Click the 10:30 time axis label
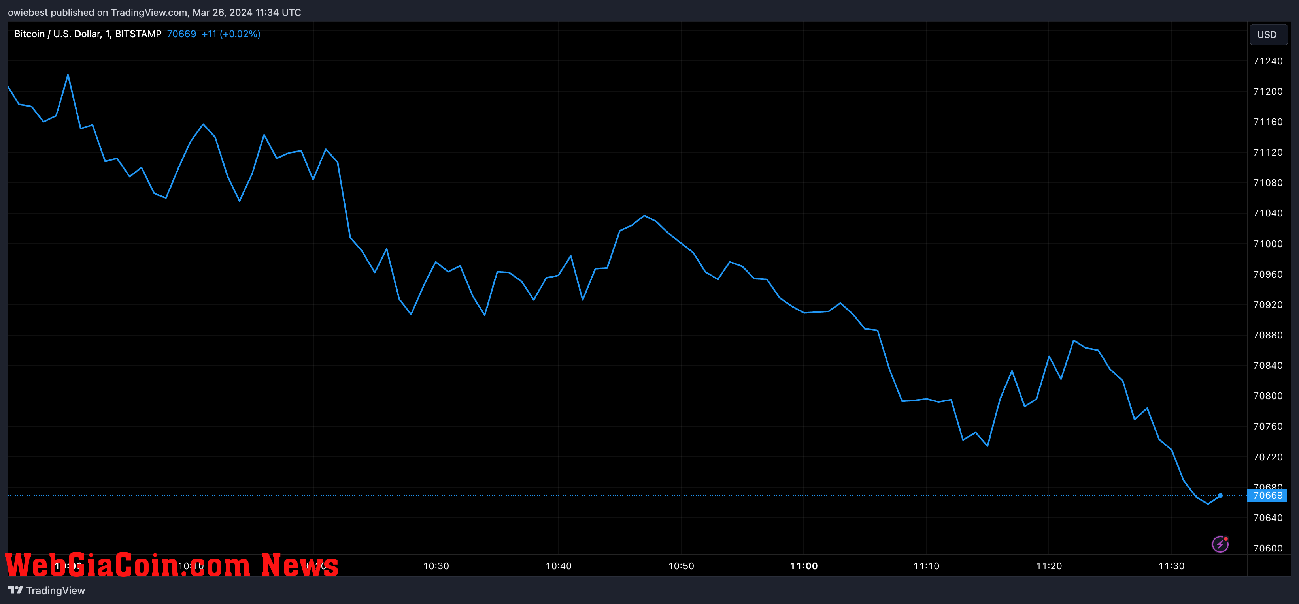Viewport: 1299px width, 604px height. tap(436, 566)
